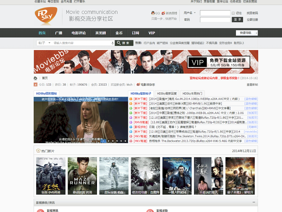
Task: Click the HDSky orange logo
Action: 46,16
